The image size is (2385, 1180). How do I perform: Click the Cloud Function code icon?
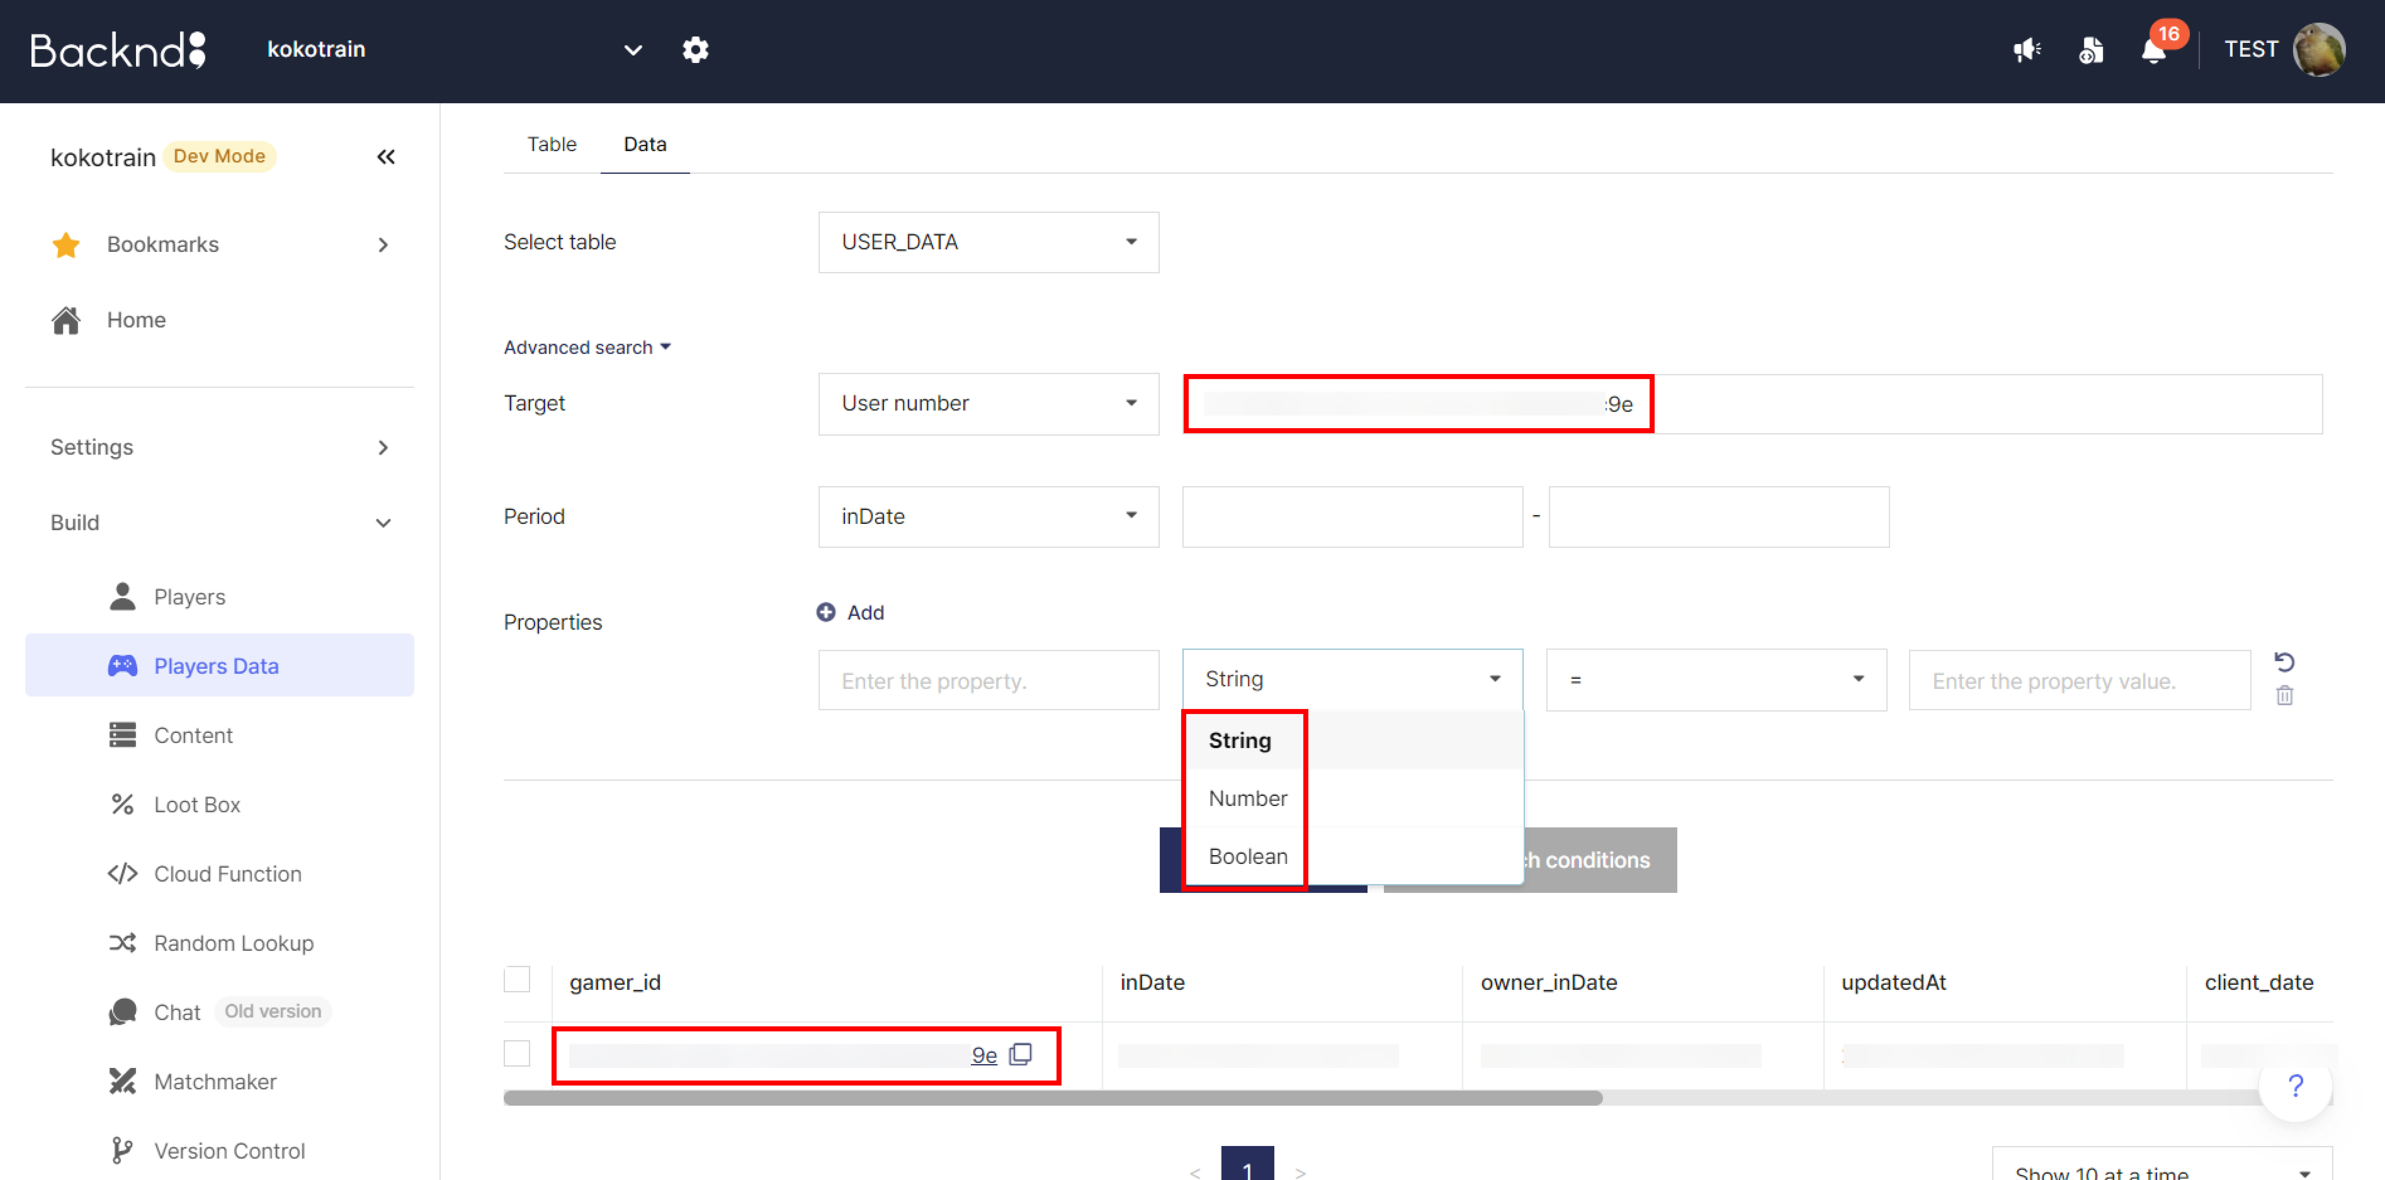click(122, 873)
